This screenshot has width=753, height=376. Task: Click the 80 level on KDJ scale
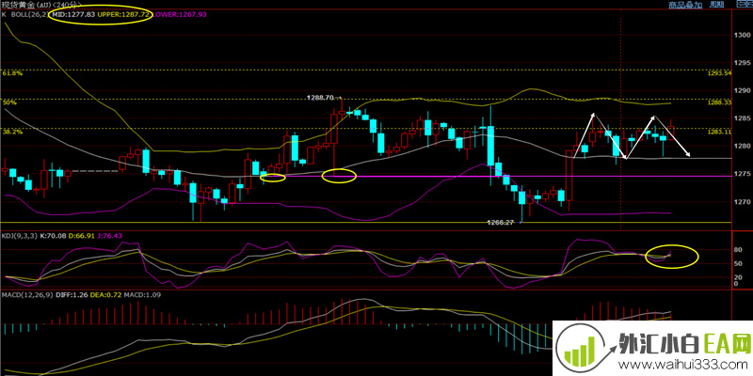coord(738,250)
